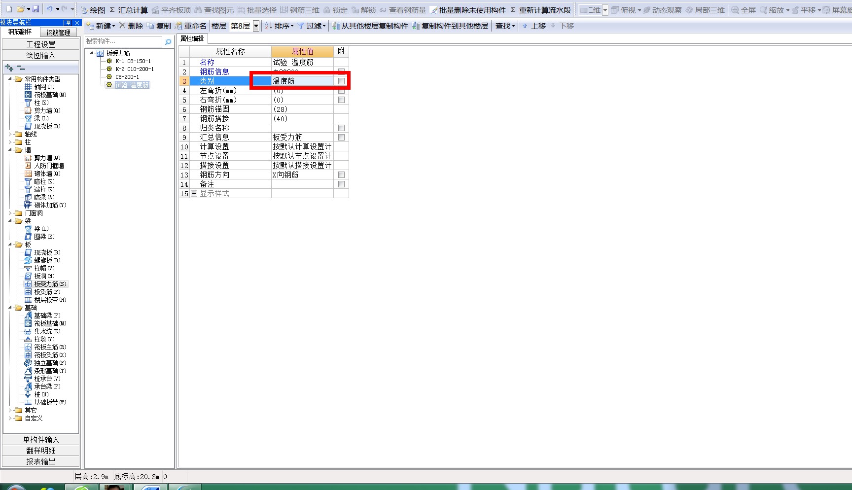
Task: Expand the 轴线 tree folder
Action: [10, 134]
